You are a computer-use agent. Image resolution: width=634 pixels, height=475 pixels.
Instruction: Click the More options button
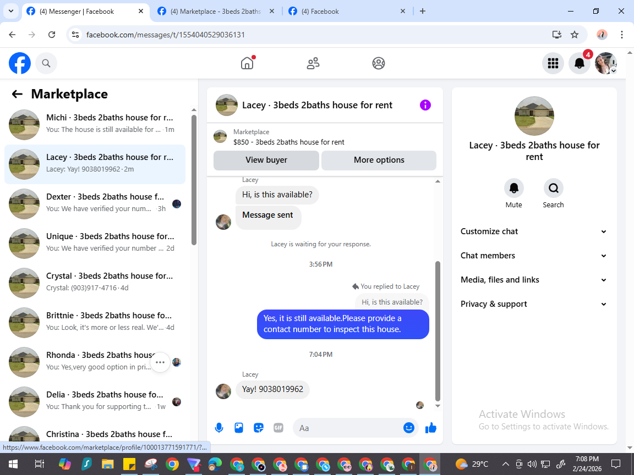coord(379,160)
